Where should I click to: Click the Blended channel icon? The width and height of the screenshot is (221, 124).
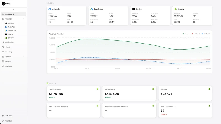6,23
